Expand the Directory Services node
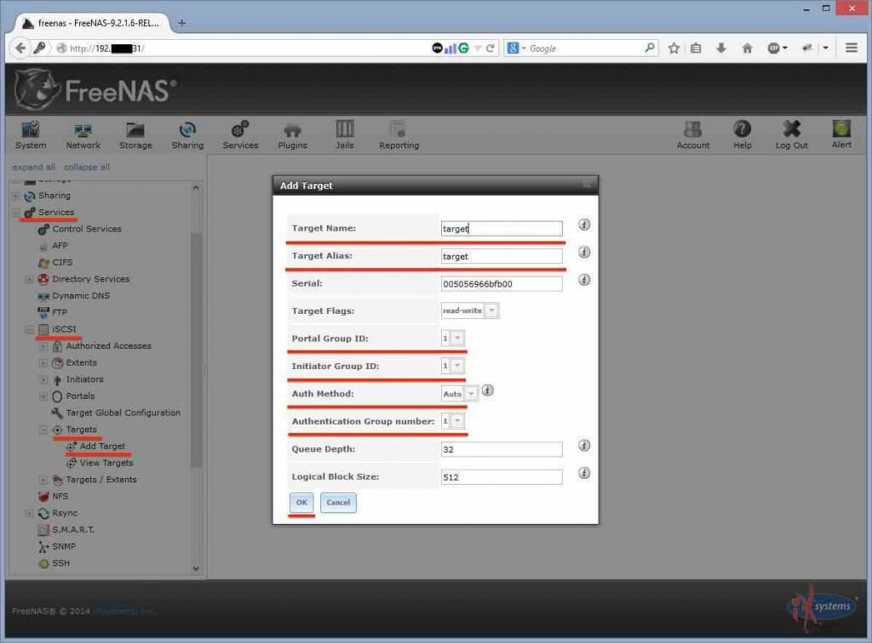 pos(30,279)
